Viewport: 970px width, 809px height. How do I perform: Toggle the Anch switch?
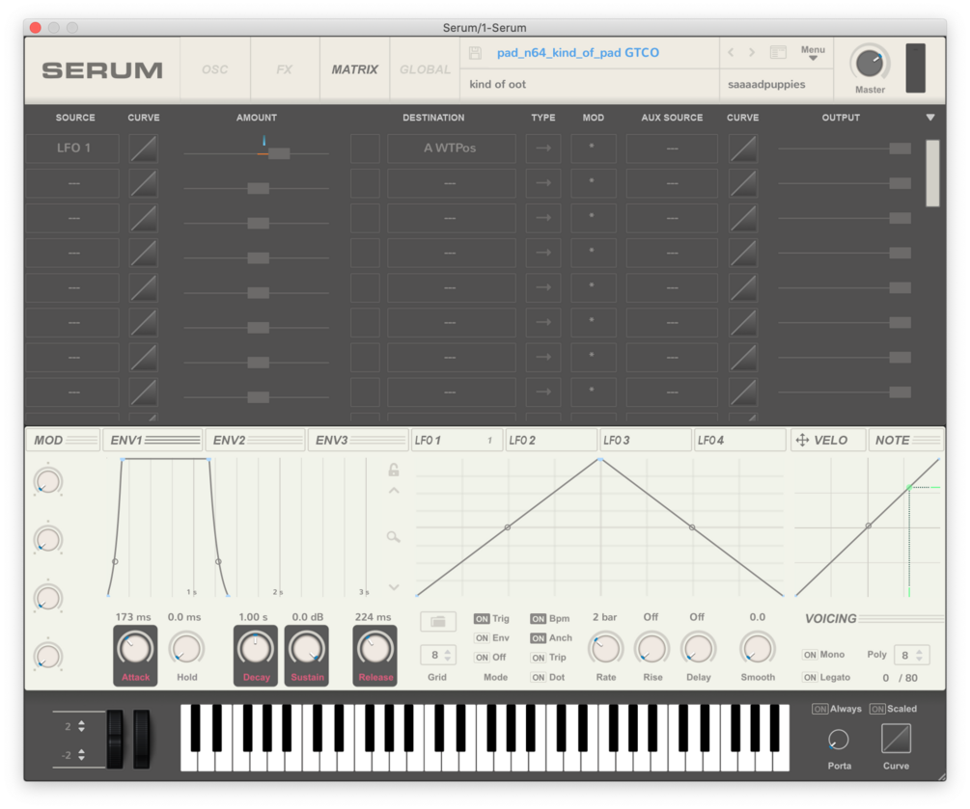pos(539,637)
